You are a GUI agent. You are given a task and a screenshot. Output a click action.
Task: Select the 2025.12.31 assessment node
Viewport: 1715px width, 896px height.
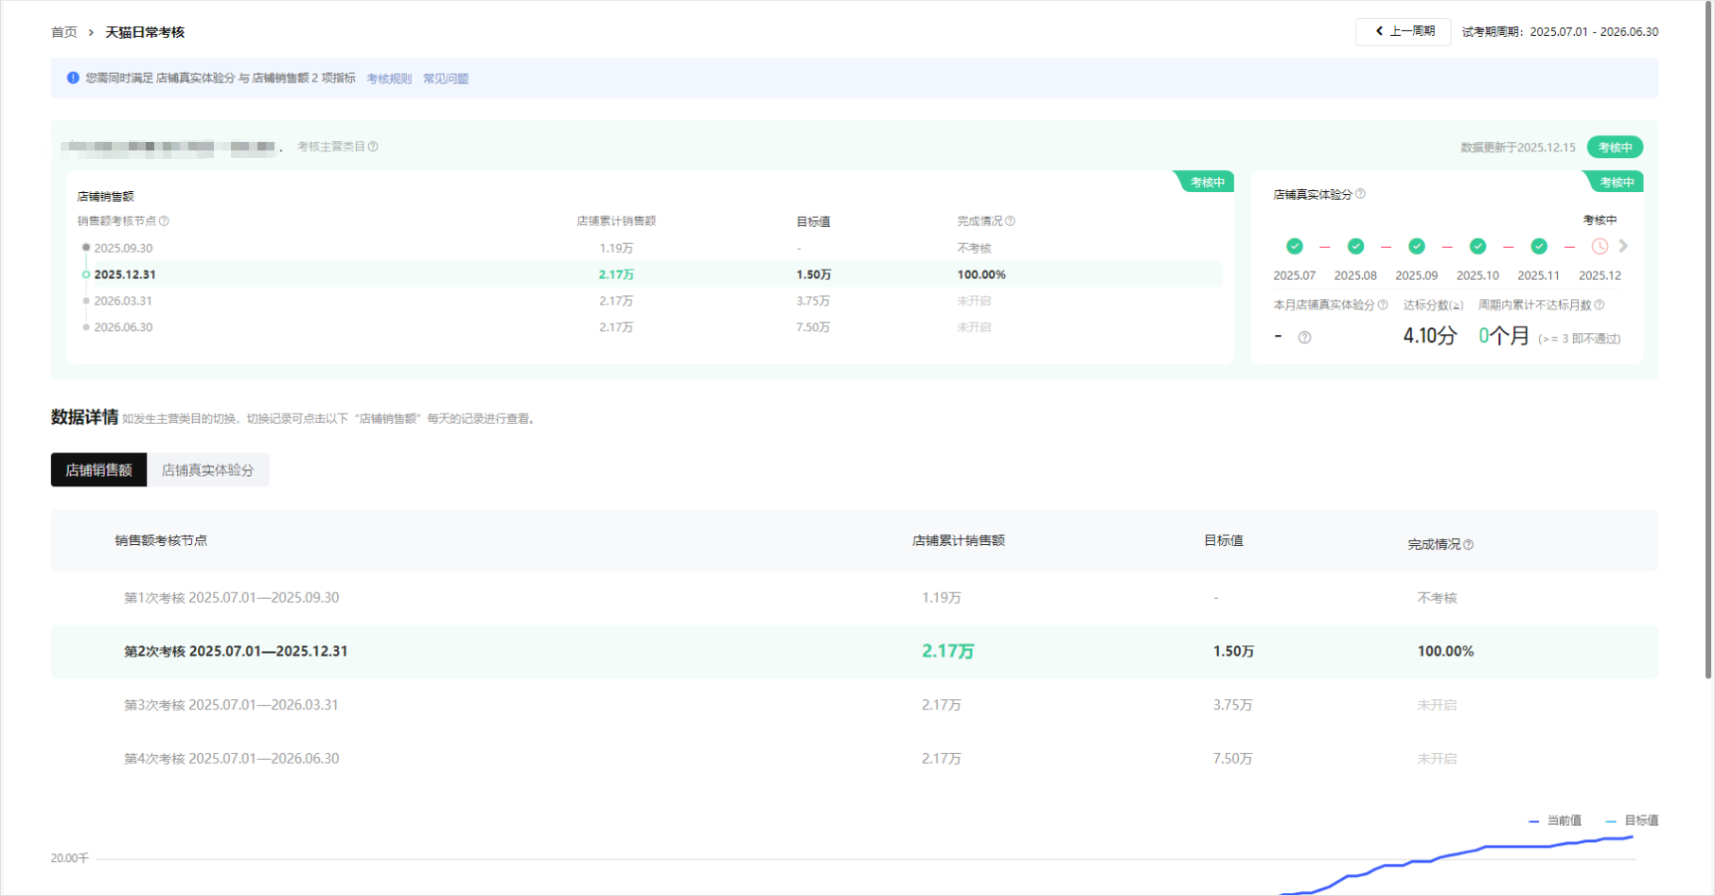point(124,274)
